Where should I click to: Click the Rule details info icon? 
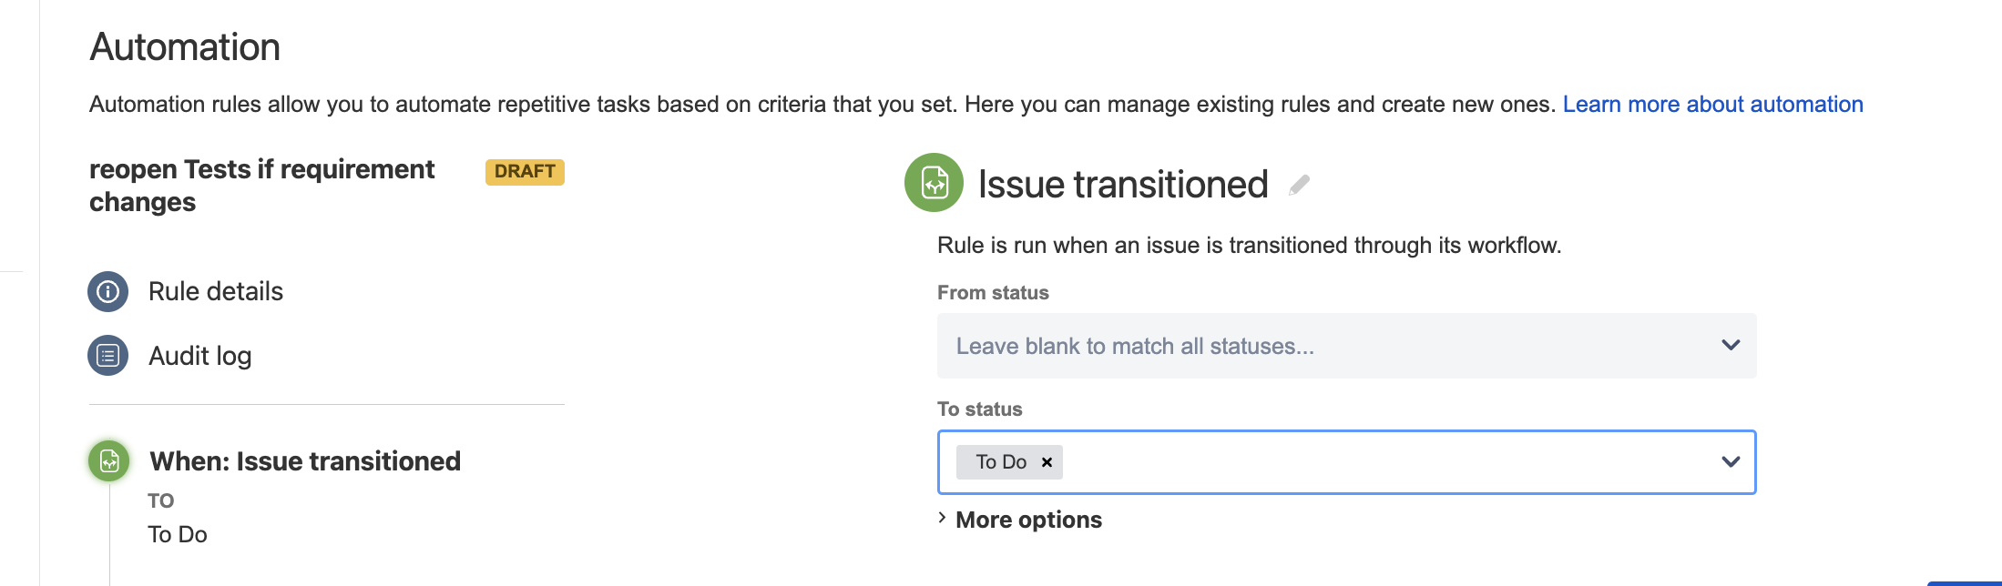point(108,292)
